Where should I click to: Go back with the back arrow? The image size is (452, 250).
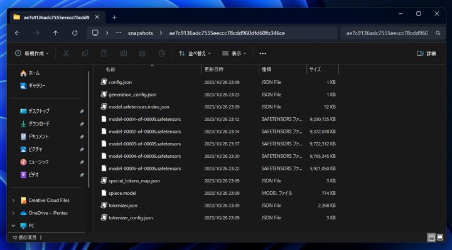(x=18, y=33)
